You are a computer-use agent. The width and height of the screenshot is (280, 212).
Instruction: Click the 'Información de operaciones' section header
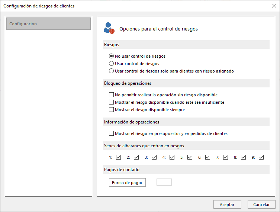point(186,122)
